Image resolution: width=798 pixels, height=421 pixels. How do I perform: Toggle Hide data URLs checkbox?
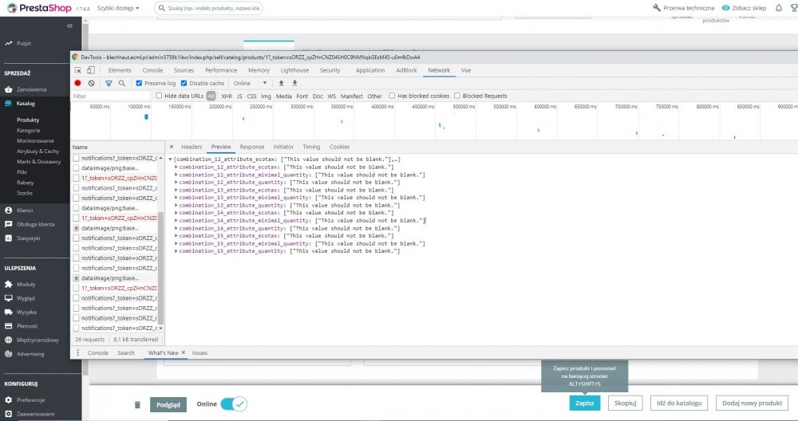point(159,96)
